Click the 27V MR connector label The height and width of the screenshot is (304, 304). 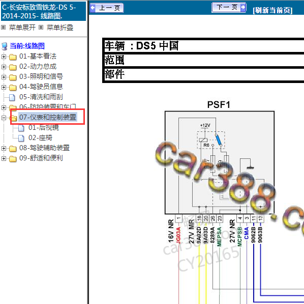[191, 231]
